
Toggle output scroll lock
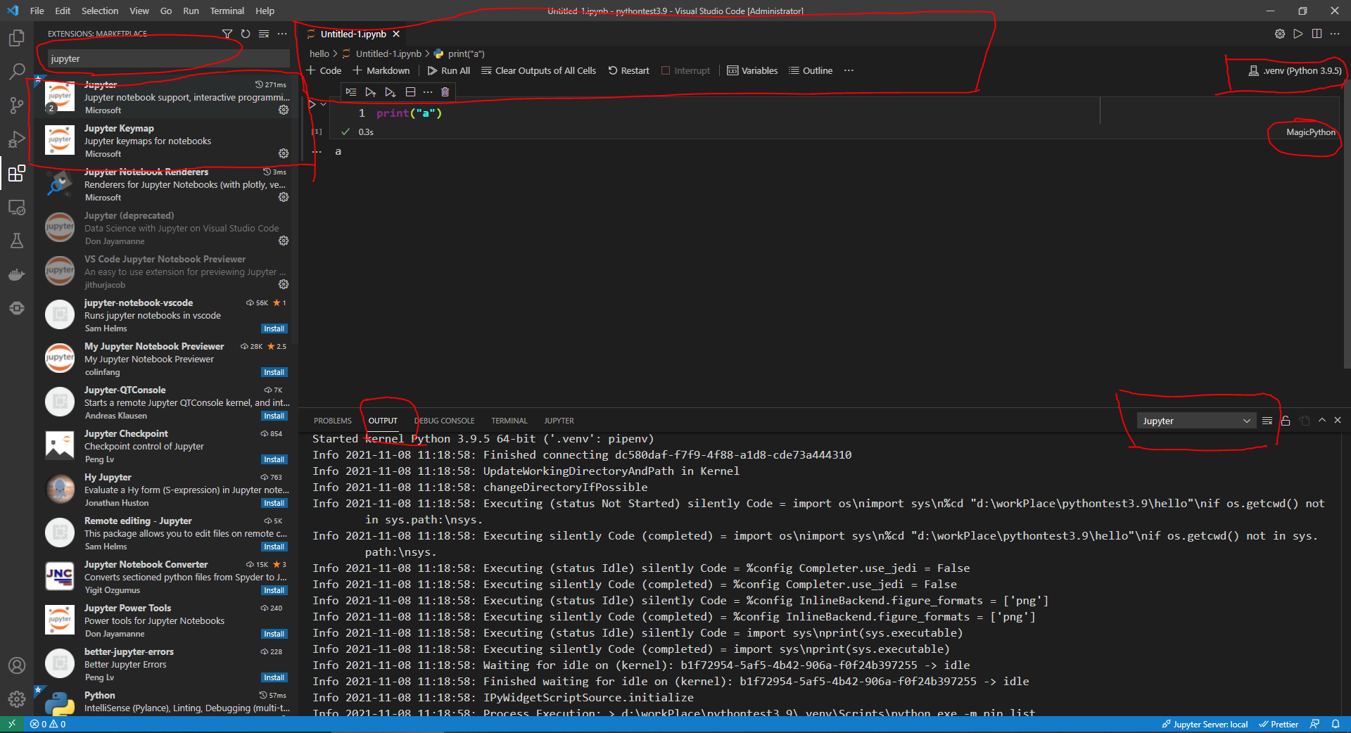coord(1286,421)
